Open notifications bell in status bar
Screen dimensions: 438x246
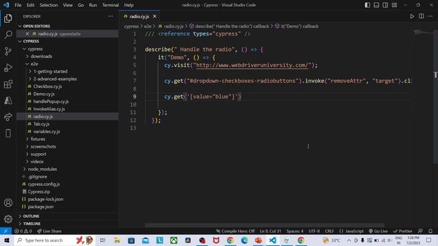[430, 231]
